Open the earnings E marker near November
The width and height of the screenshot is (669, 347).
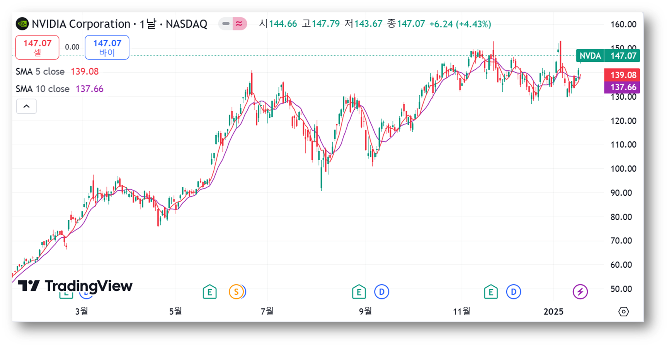click(490, 292)
